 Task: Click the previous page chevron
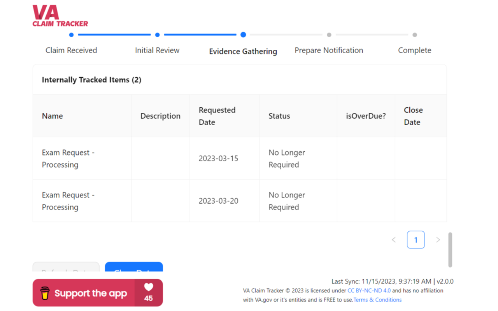tap(393, 239)
